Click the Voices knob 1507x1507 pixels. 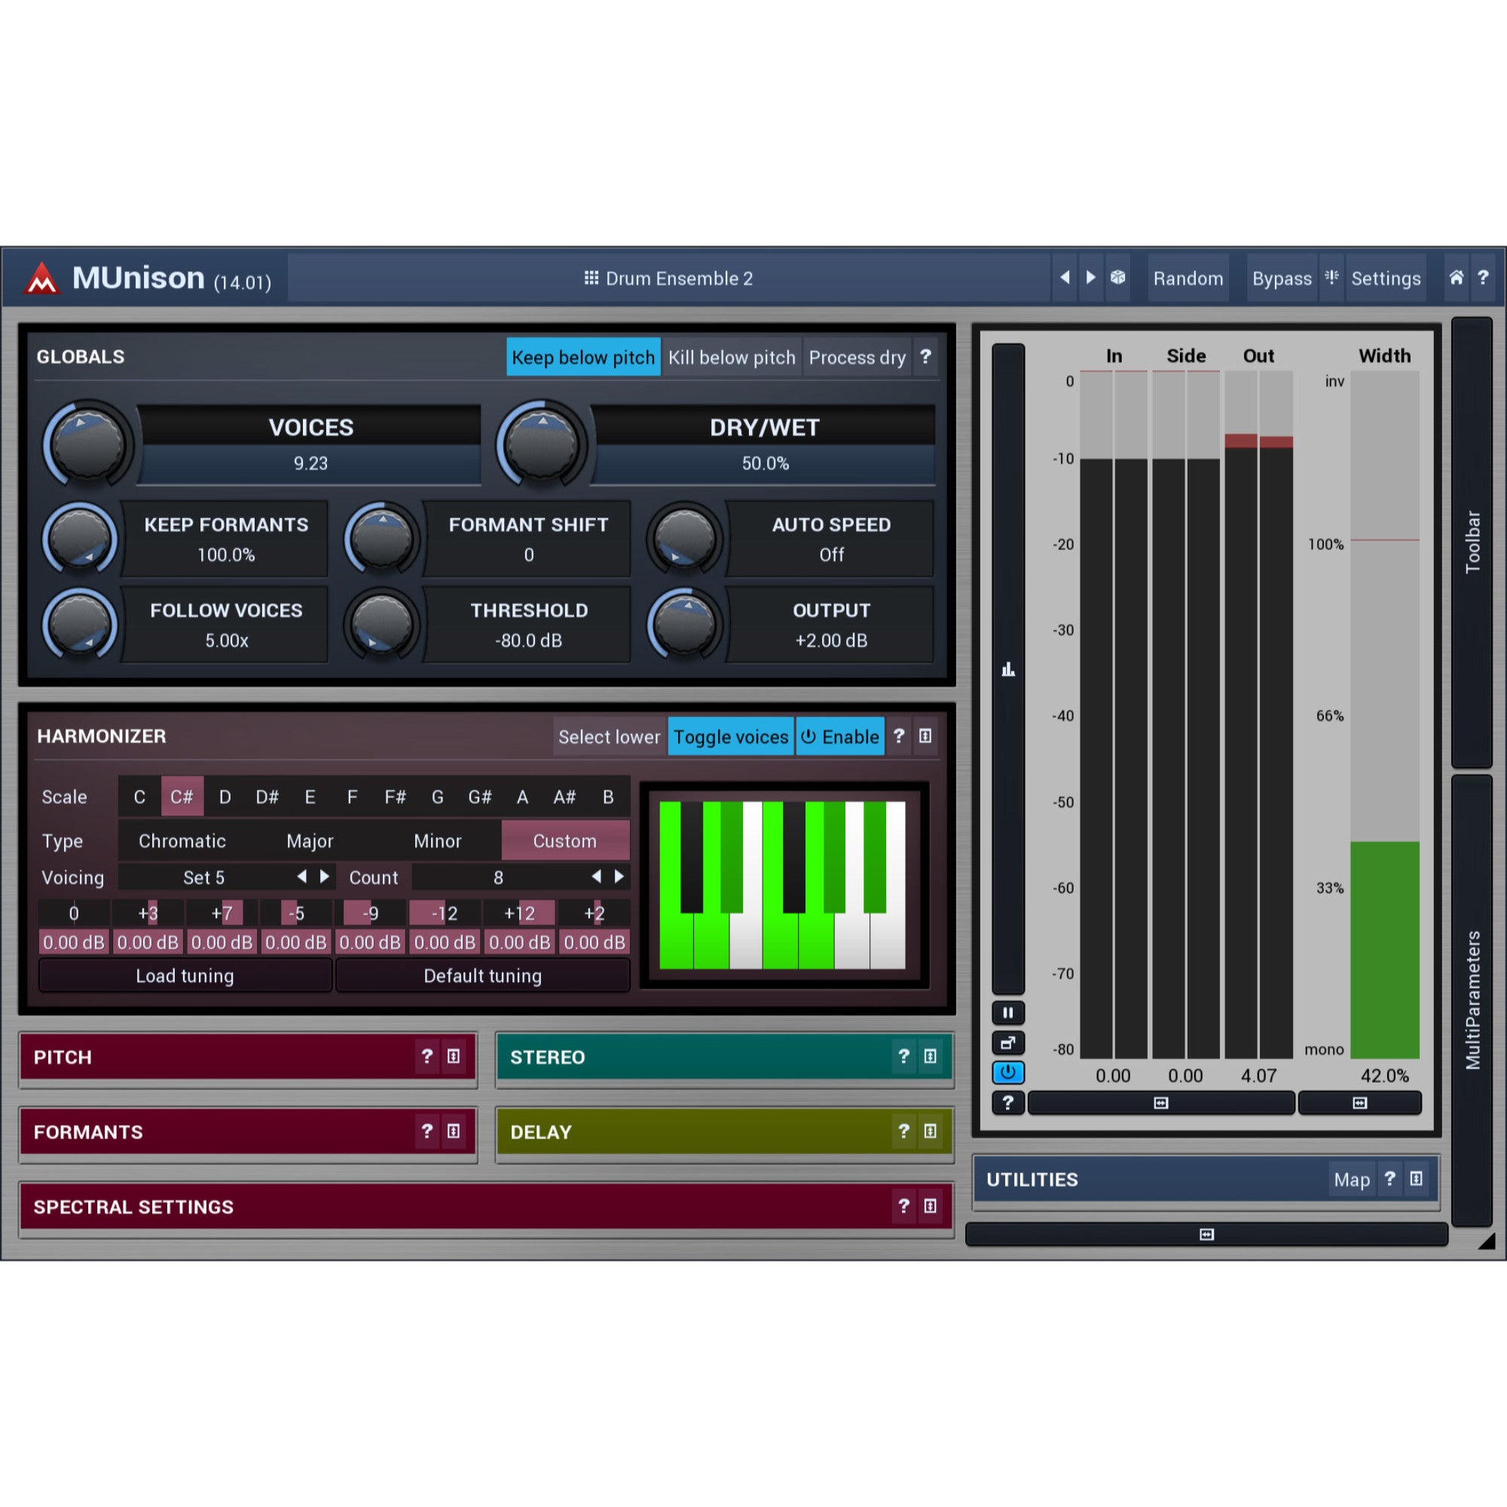pyautogui.click(x=87, y=445)
